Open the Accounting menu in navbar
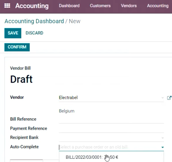Screen dimensions: 172x162 pos(158,6)
